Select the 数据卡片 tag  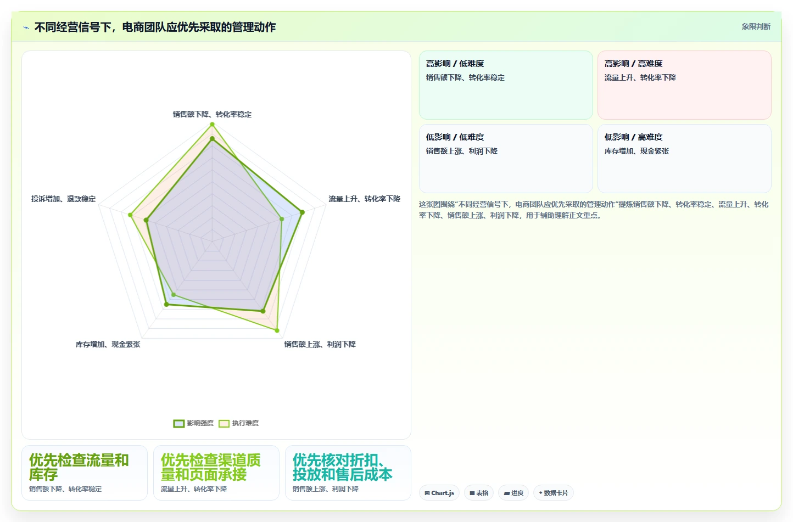554,493
